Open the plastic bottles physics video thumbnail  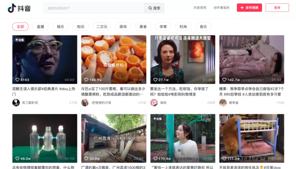(45, 138)
